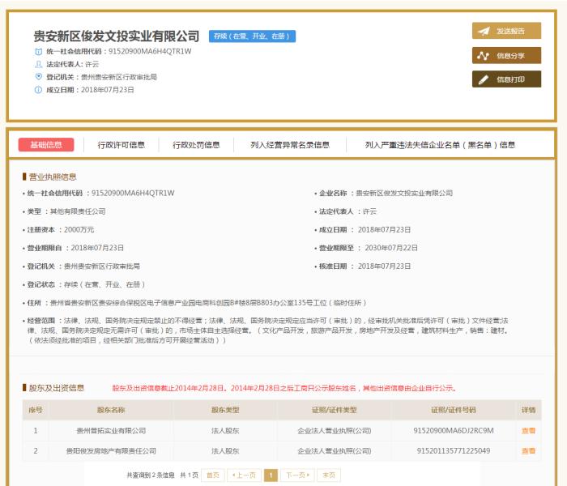
Task: Click the 信息打印 button
Action: point(506,79)
